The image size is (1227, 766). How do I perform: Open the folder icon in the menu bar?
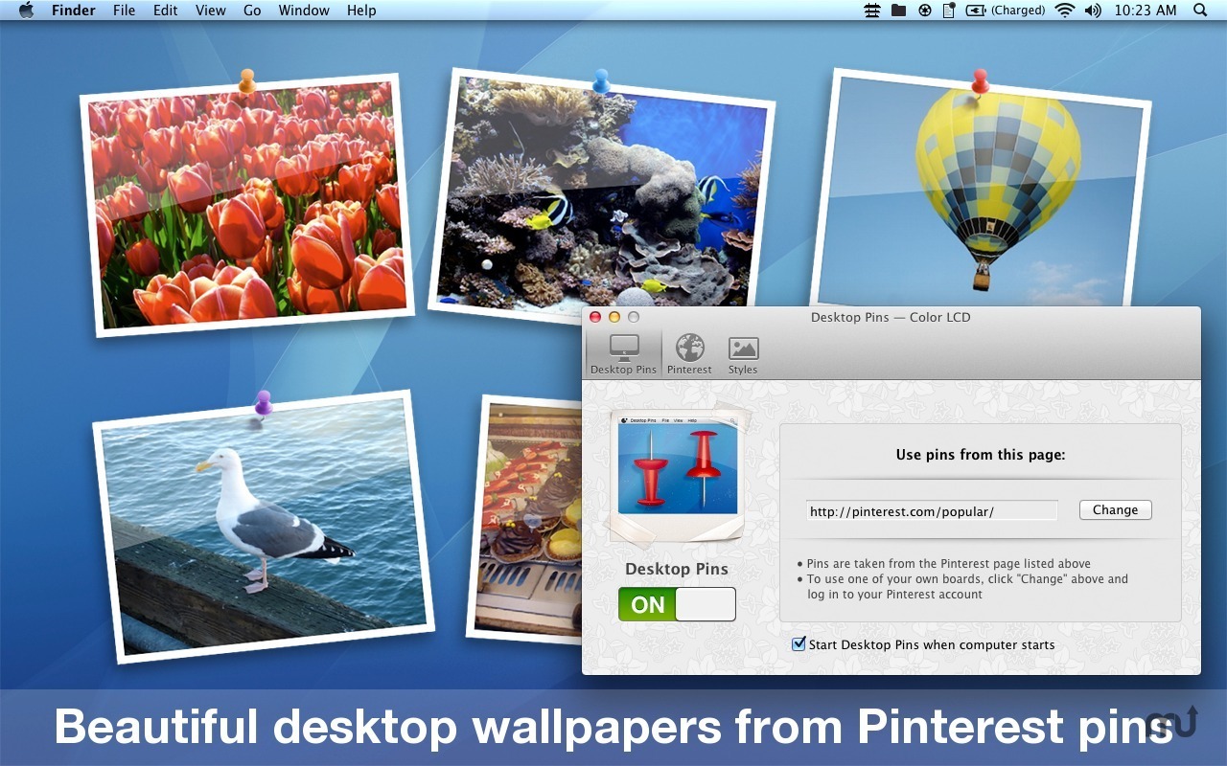(x=897, y=11)
